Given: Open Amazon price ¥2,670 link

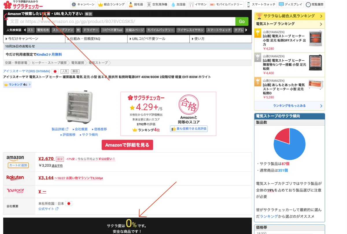Looking at the screenshot, I should (46, 159).
